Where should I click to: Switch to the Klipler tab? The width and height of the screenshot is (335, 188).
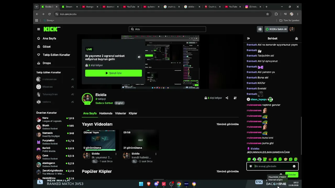click(x=133, y=113)
